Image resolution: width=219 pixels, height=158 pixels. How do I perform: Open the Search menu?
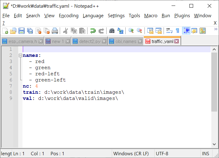33,16
